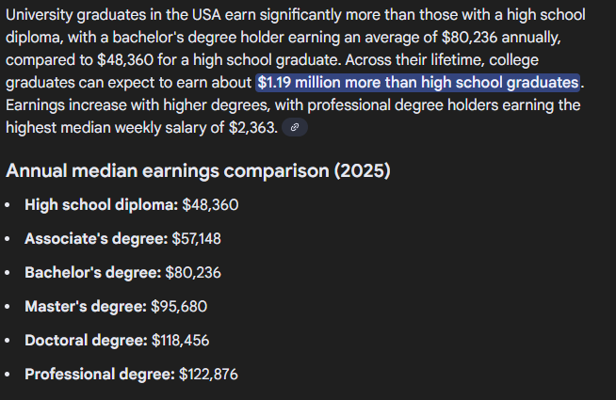
Task: Click the $122,876 earnings value
Action: [x=208, y=375]
